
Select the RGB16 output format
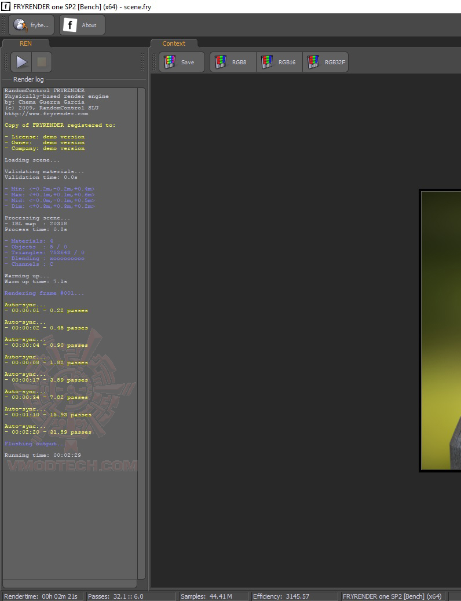[x=279, y=62]
